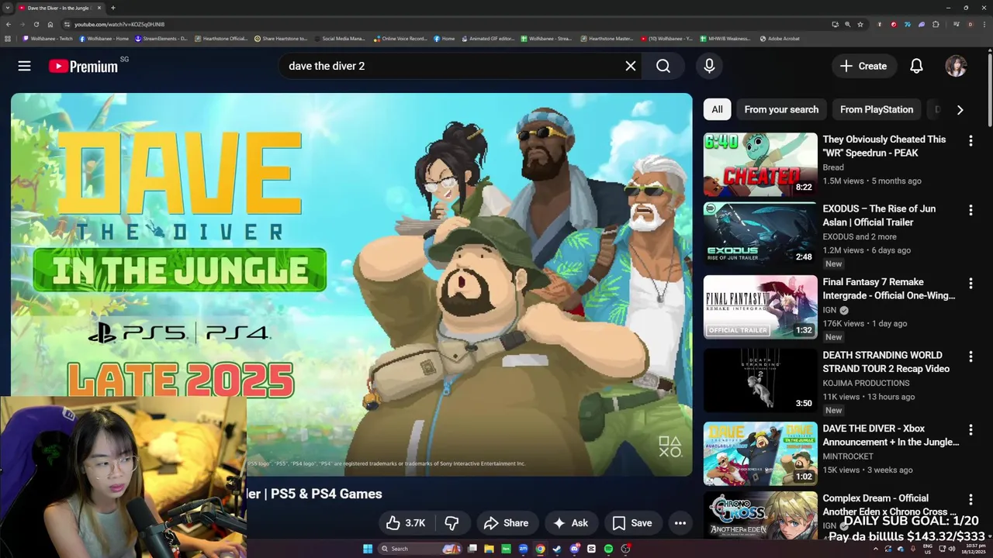Open the YouTube hamburger guide menu

point(24,66)
